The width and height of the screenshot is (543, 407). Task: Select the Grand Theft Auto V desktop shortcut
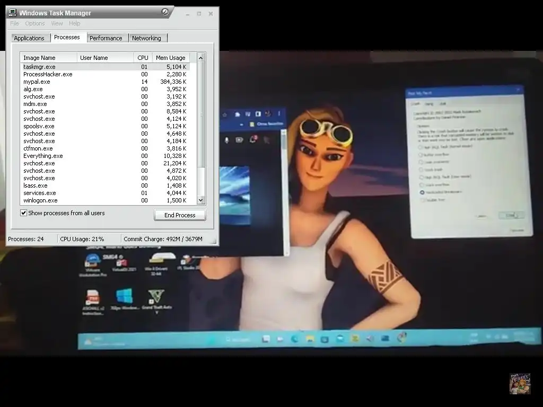(x=156, y=301)
